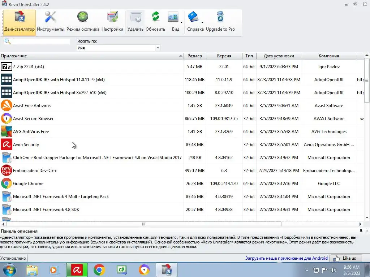Click the size value "1.45 GB"
370x277 pixels.
[195, 106]
